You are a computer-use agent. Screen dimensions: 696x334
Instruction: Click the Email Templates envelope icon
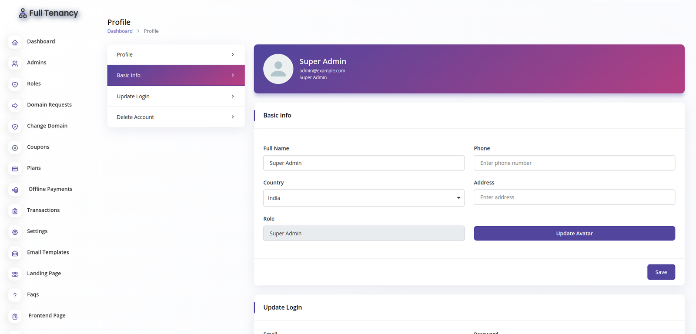[x=15, y=253]
